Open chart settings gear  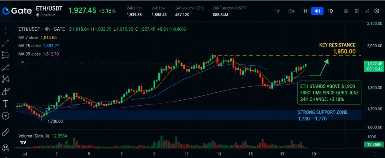[x=377, y=11]
